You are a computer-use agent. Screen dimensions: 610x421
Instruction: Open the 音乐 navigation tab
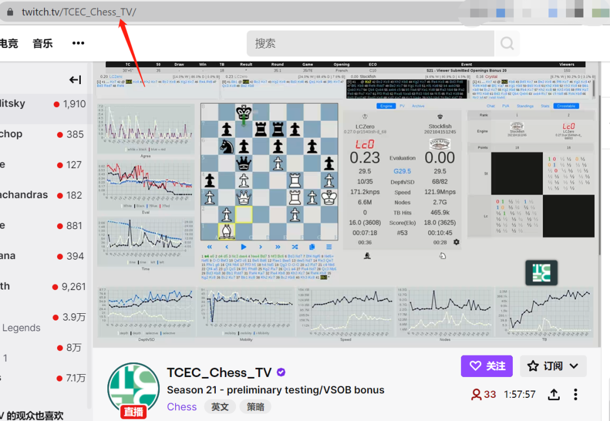click(43, 43)
